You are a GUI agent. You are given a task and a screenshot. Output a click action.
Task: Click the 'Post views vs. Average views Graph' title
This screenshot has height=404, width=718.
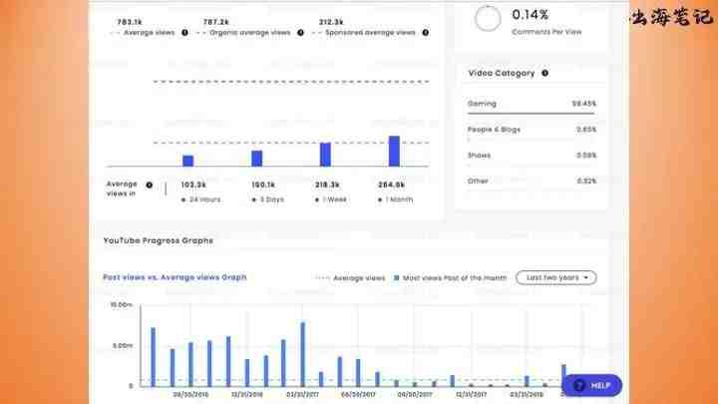click(x=175, y=277)
